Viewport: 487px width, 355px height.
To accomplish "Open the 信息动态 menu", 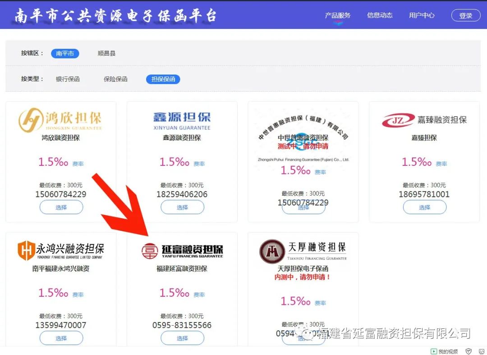I will click(380, 15).
